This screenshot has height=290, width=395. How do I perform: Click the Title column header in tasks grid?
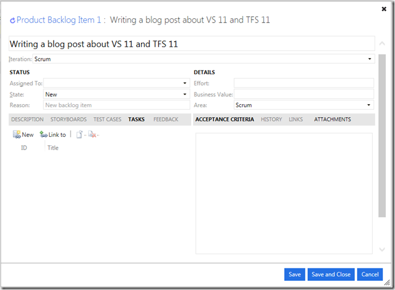pos(53,148)
